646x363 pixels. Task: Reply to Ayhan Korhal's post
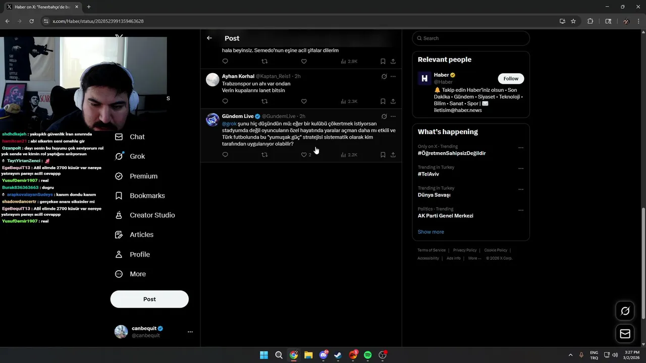(x=225, y=101)
